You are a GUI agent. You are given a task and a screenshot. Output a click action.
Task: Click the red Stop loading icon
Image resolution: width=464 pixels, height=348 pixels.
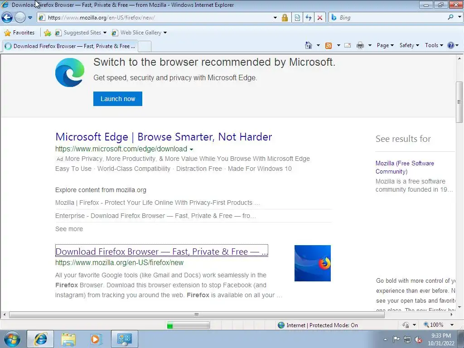point(320,18)
